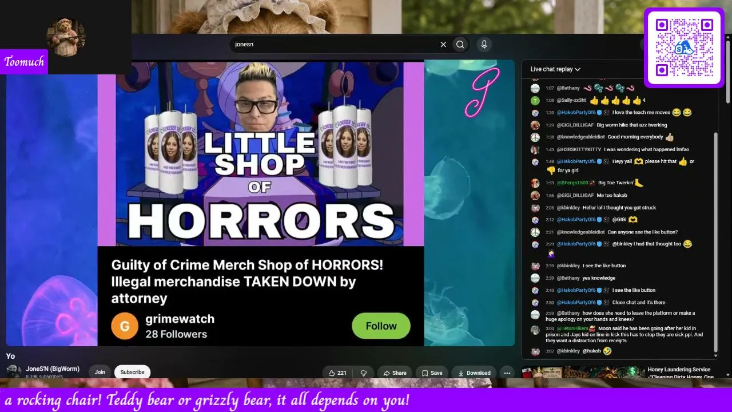Click the message "Close chat and it's there"
This screenshot has height=412, width=732.
tap(639, 303)
